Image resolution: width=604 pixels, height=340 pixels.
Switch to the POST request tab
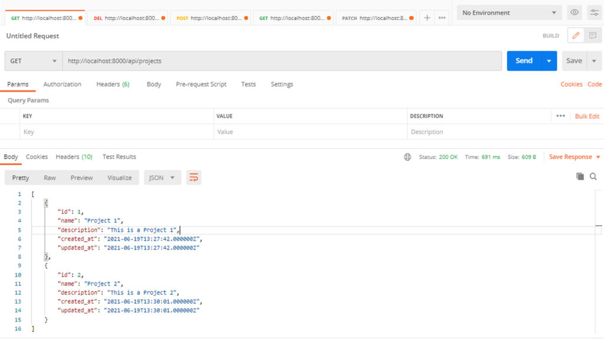(211, 18)
